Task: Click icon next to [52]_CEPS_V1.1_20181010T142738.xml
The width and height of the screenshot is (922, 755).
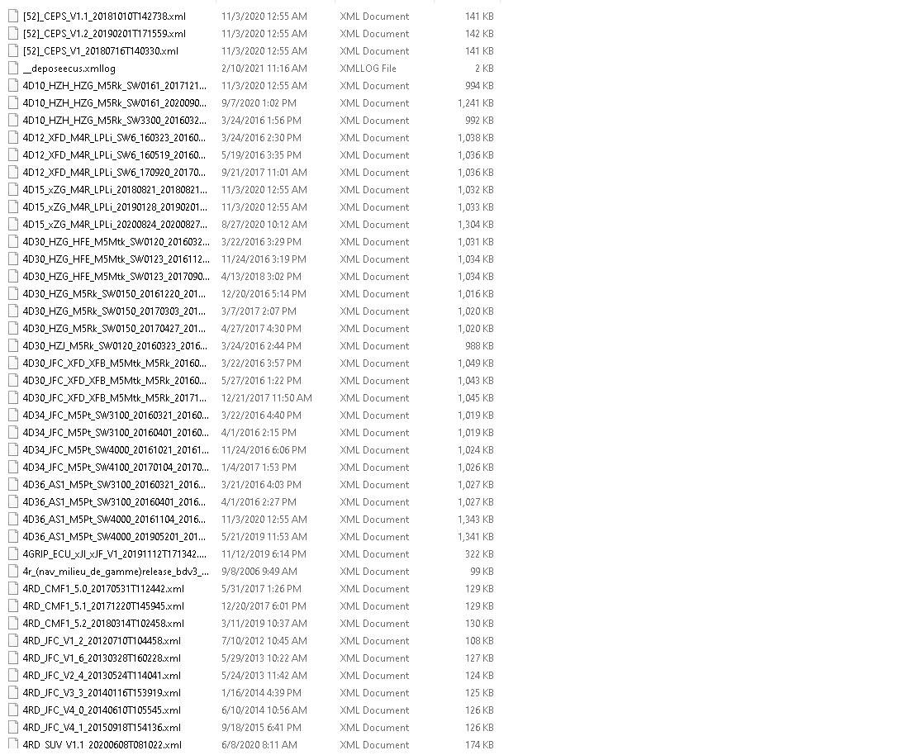Action: click(13, 17)
